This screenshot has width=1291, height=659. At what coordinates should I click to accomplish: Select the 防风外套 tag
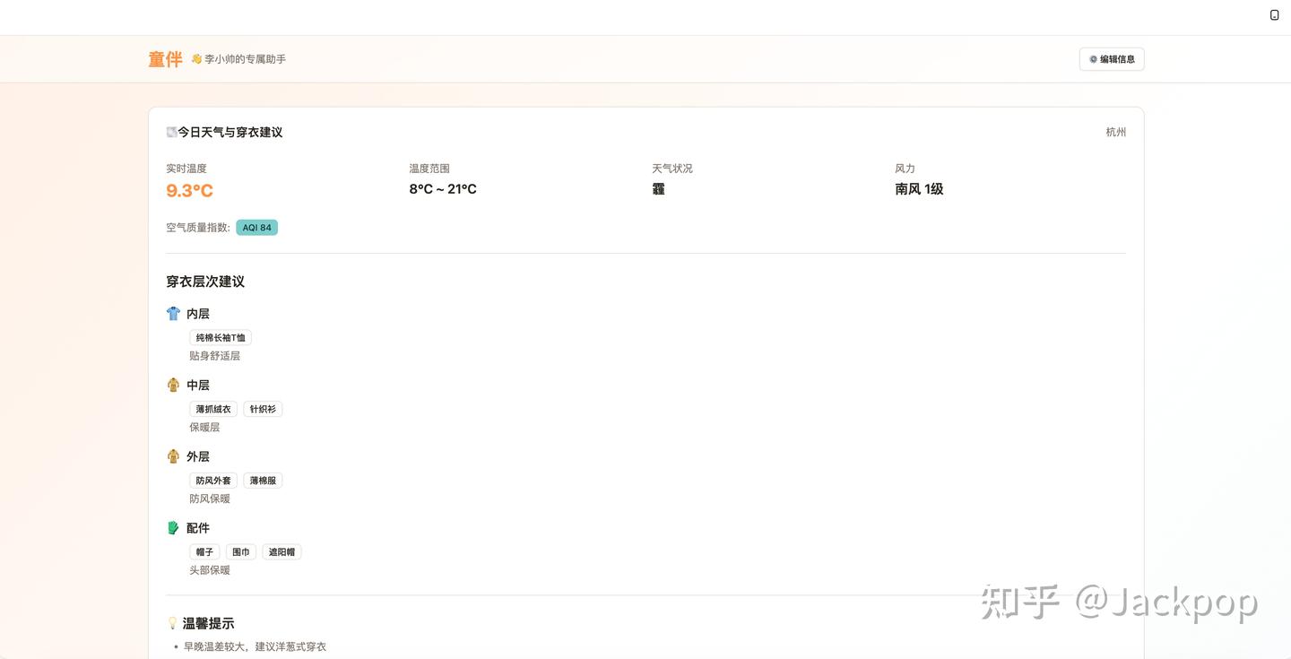click(x=213, y=481)
